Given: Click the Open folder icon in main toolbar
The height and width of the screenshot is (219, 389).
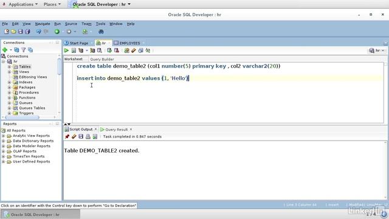Looking at the screenshot, I should (13, 32).
